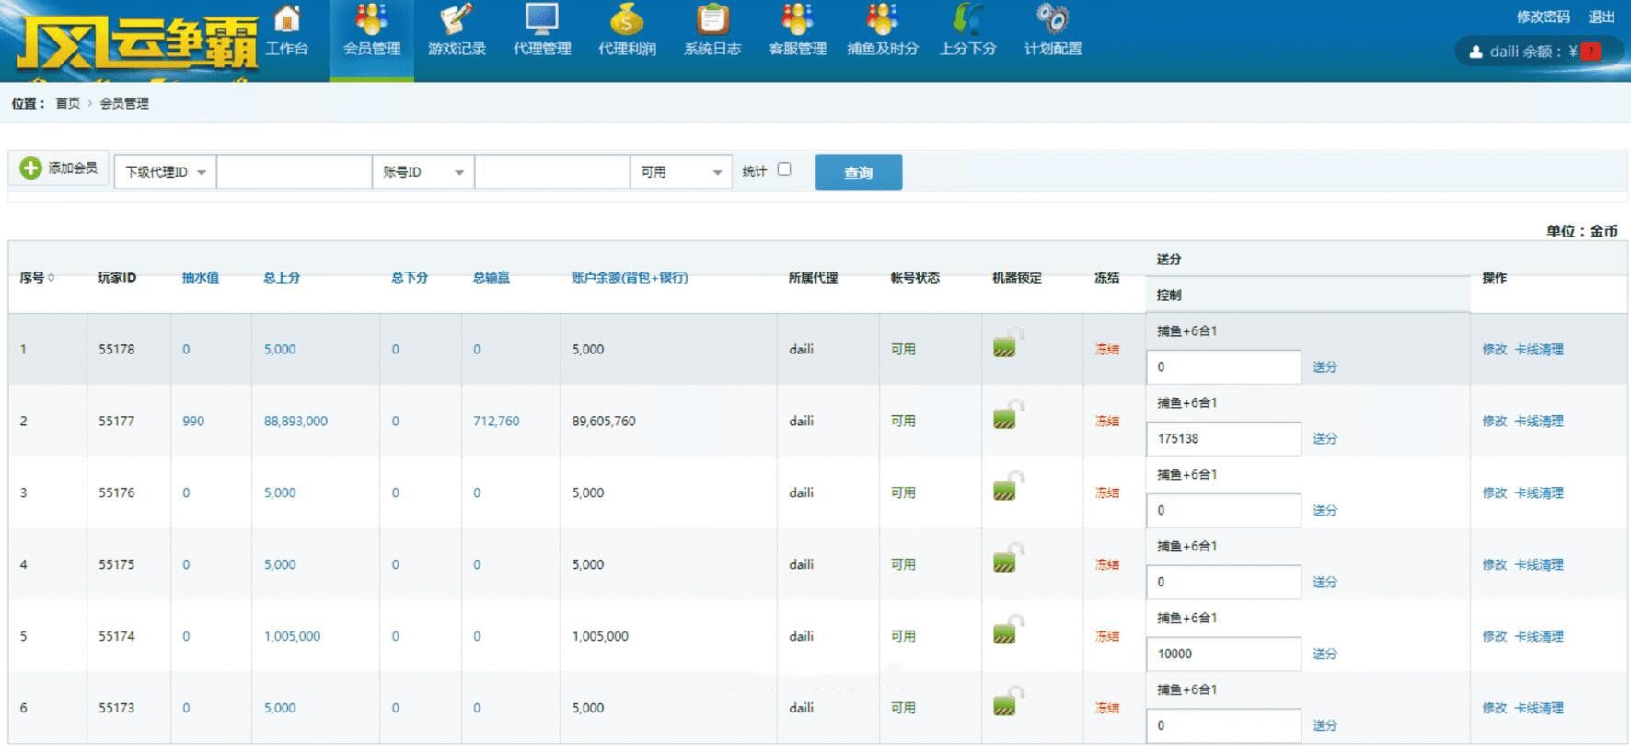This screenshot has height=753, width=1631.
Task: Toggle machine lock for player 55174
Action: click(x=1008, y=631)
